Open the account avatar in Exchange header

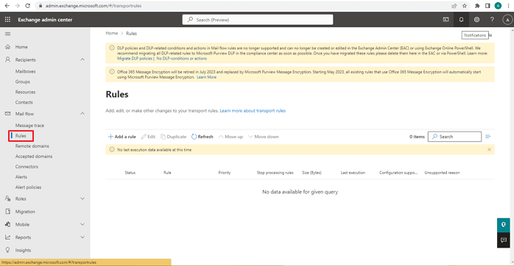tap(507, 20)
